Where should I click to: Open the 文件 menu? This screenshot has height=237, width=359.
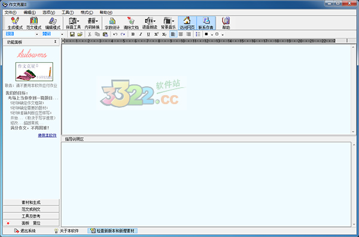pyautogui.click(x=11, y=13)
